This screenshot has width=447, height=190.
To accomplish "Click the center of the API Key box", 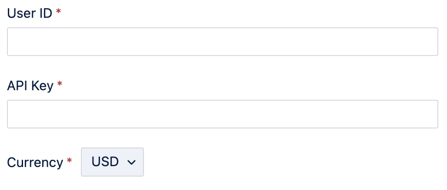I will pos(222,114).
